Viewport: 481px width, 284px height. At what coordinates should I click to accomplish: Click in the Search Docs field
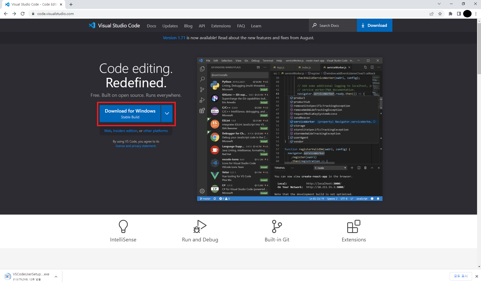333,25
